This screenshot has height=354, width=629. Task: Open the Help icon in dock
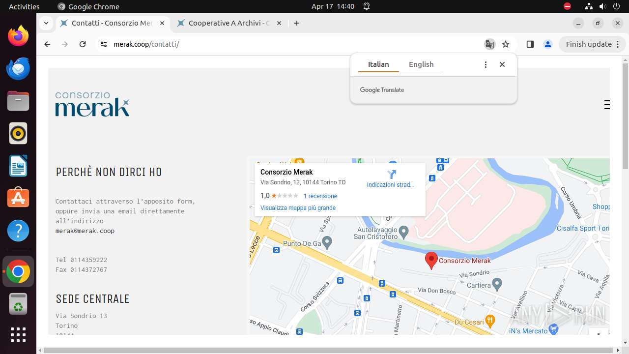tap(18, 231)
